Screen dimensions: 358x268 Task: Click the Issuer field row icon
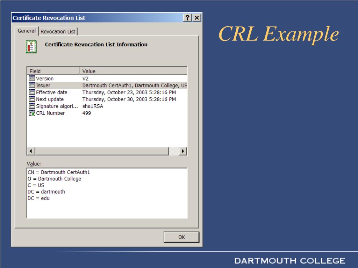32,85
